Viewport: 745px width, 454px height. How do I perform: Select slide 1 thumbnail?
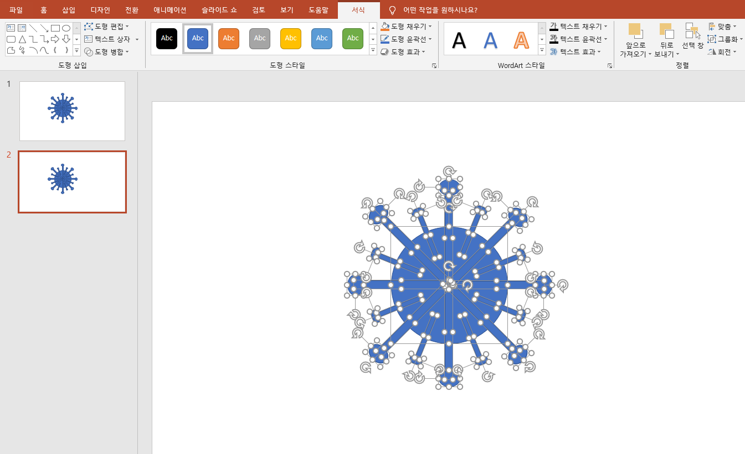point(72,111)
